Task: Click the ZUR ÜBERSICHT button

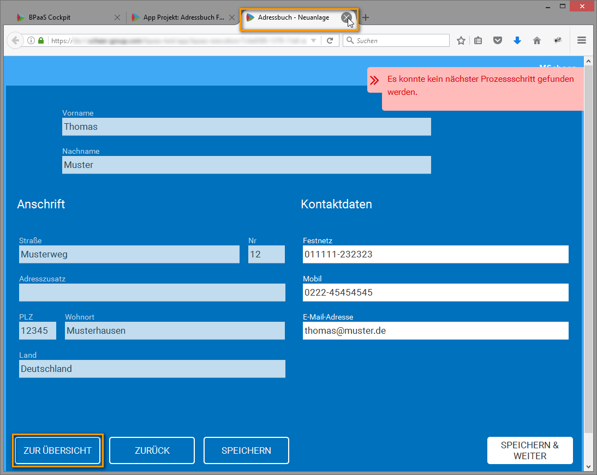Action: pyautogui.click(x=57, y=450)
